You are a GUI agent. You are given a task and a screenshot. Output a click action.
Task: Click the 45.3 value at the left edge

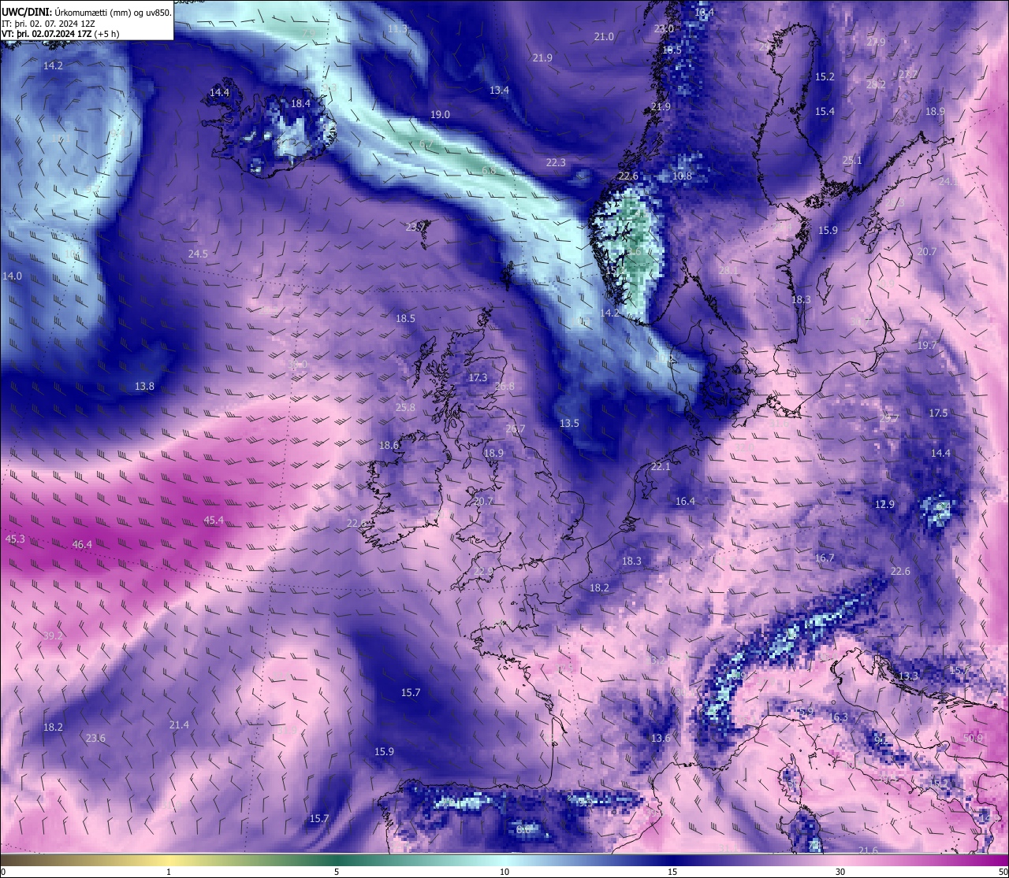(x=14, y=539)
